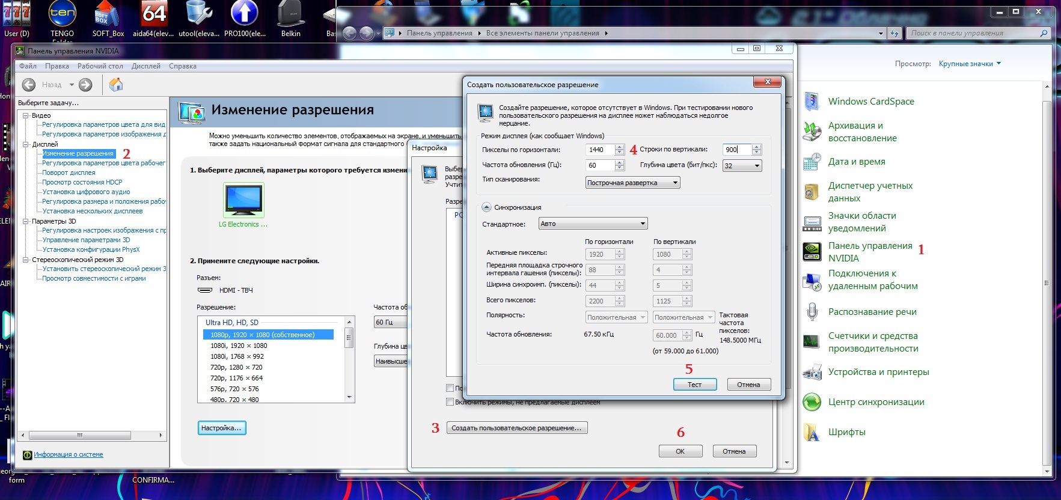Click Создать пользовательское разрешение... button
Screen dimensions: 1061x500
pos(517,428)
